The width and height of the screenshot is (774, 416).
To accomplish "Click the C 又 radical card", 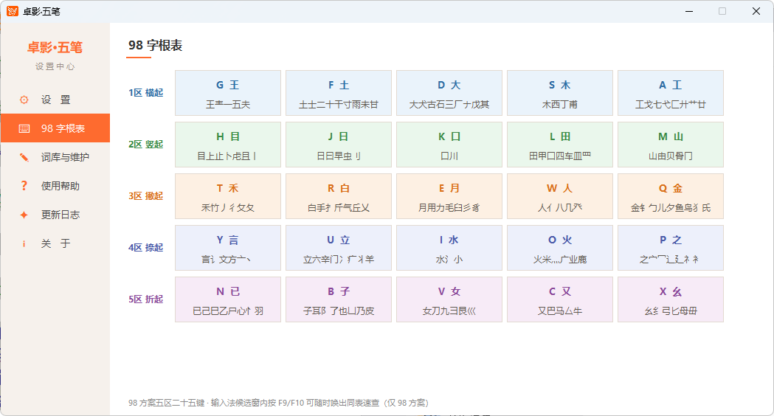I will click(x=560, y=299).
